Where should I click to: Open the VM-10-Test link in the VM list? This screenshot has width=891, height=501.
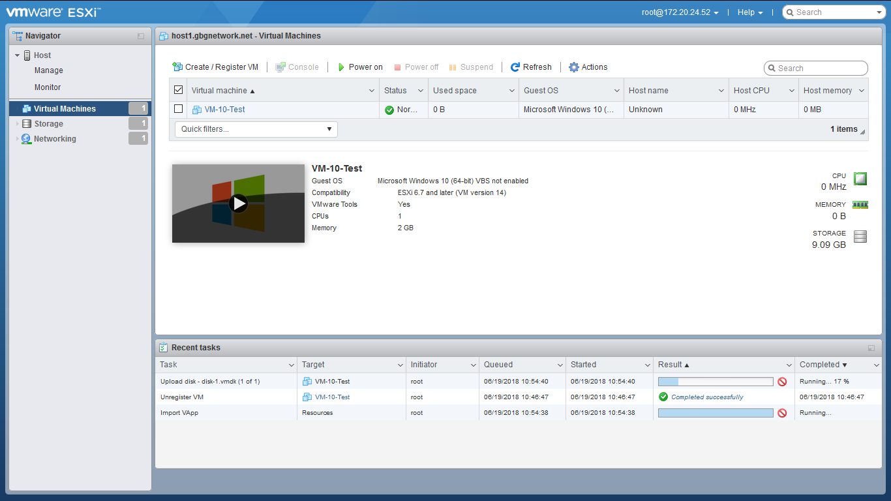(224, 110)
